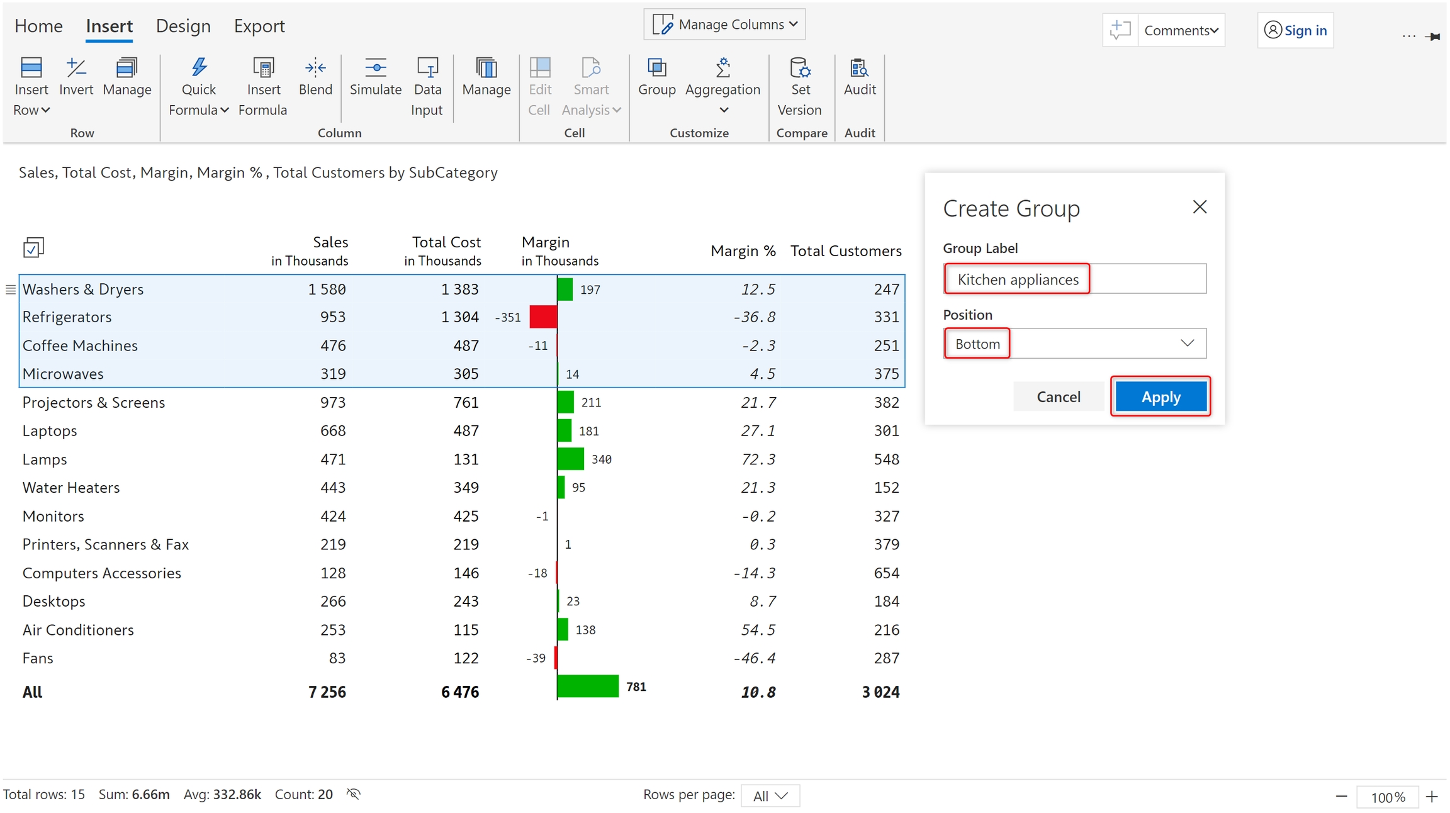Click the Cancel button in Create Group
Screen dimensions: 1450x813
[x=1058, y=397]
